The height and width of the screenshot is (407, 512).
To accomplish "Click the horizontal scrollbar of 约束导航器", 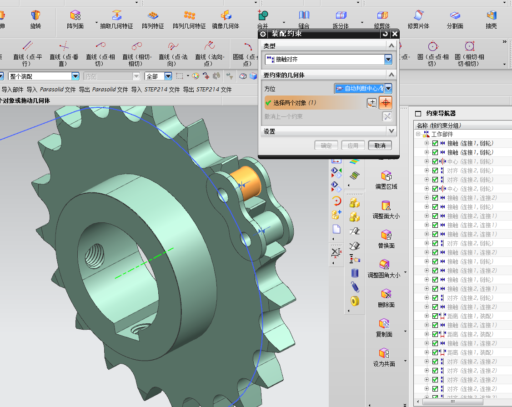I will pos(452,402).
